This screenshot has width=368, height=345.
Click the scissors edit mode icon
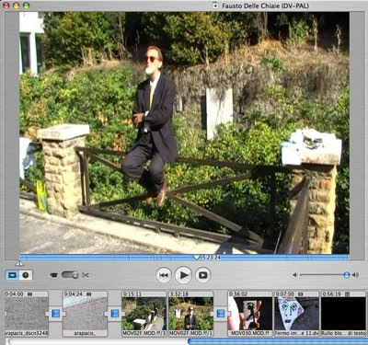86,275
